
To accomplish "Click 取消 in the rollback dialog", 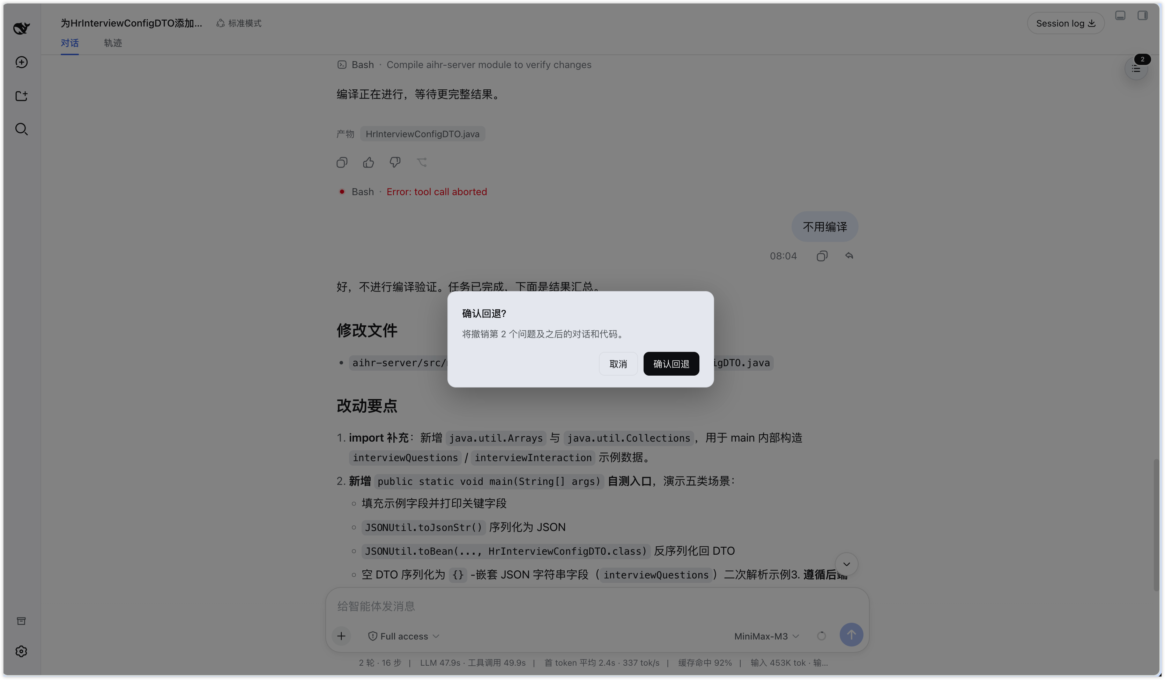I will point(618,364).
